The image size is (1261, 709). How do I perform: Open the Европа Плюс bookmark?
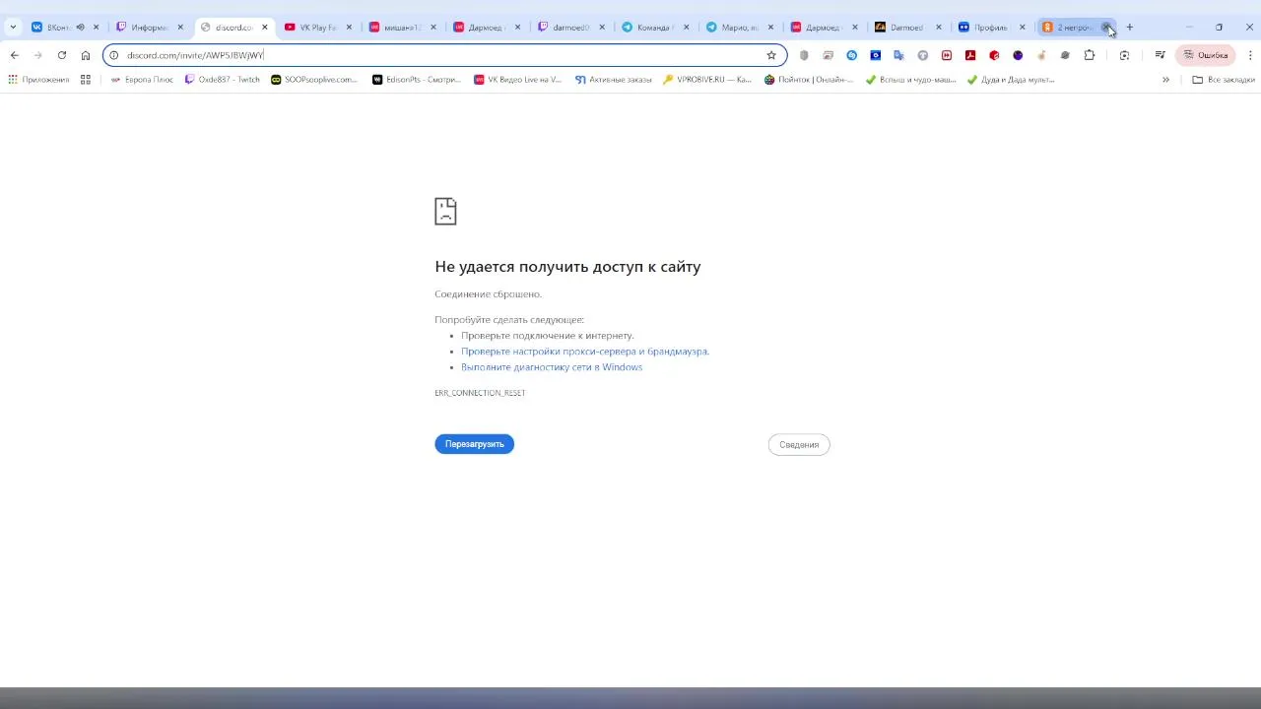(x=142, y=80)
